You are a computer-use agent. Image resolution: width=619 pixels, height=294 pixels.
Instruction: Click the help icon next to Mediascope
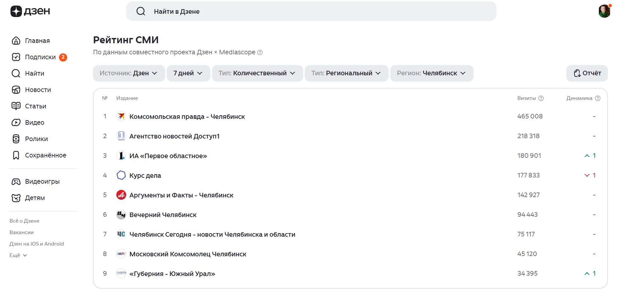pyautogui.click(x=260, y=52)
